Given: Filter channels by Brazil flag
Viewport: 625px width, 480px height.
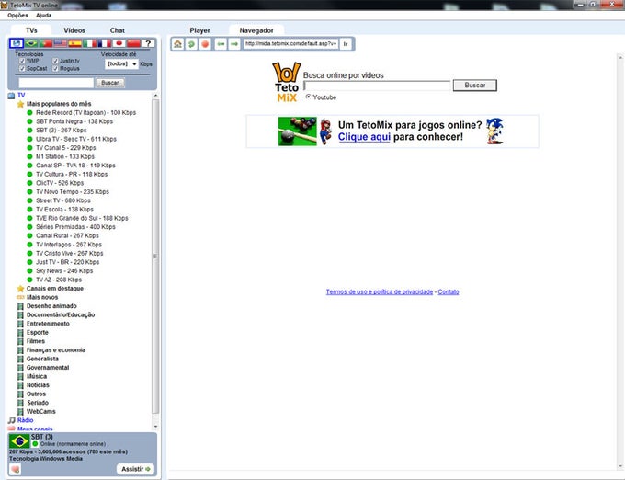Looking at the screenshot, I should pyautogui.click(x=31, y=43).
